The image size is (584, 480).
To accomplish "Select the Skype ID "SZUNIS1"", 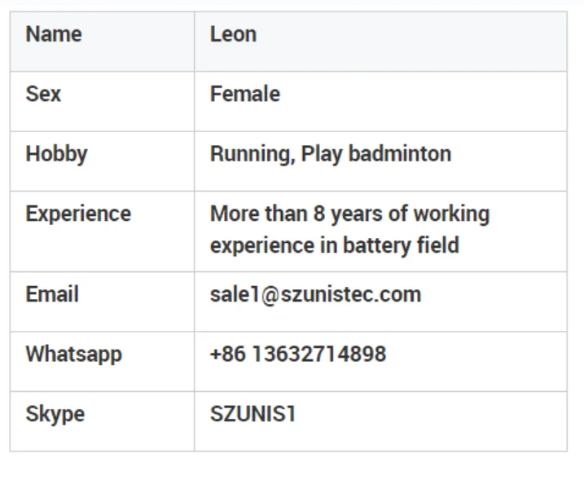I will 252,414.
